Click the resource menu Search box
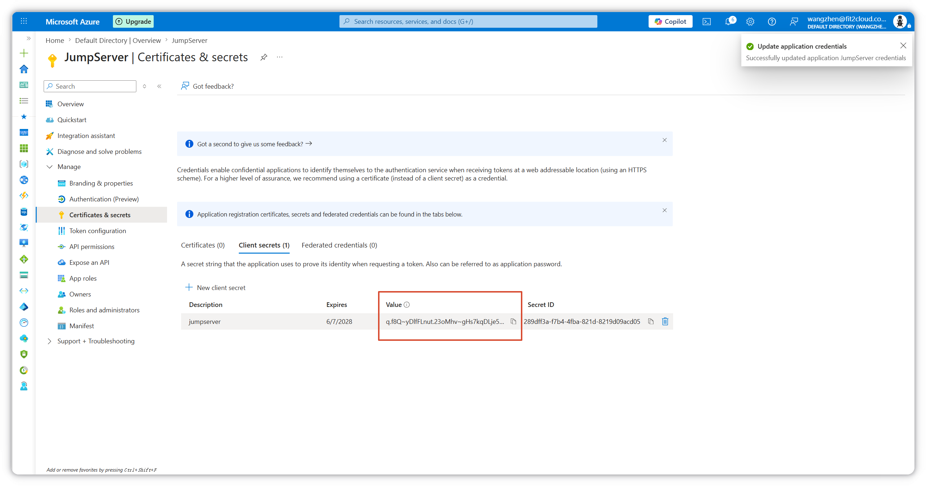The width and height of the screenshot is (926, 486). pos(90,86)
